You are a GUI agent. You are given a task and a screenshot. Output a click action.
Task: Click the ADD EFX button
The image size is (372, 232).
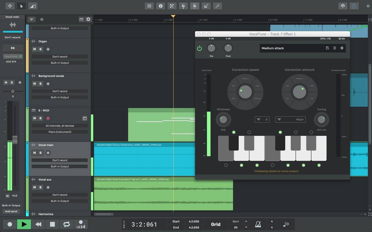[11, 62]
